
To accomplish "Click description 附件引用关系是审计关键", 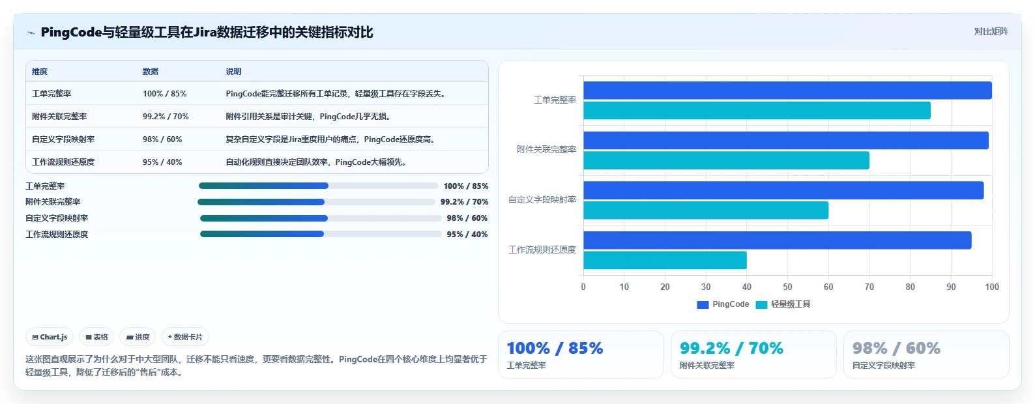I will [269, 117].
